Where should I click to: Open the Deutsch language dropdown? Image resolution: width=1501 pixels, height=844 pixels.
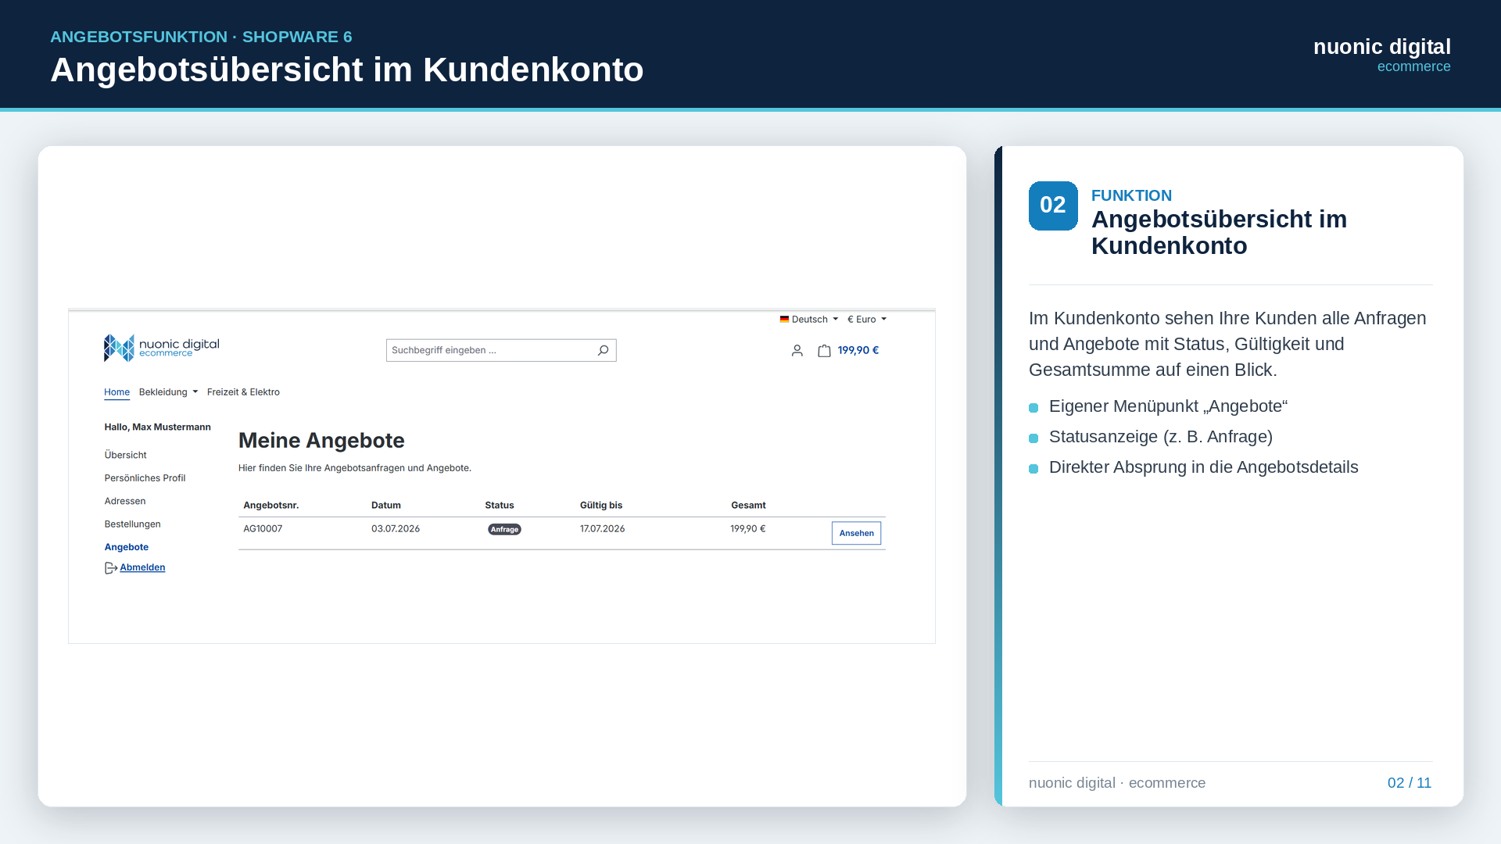[x=809, y=319]
